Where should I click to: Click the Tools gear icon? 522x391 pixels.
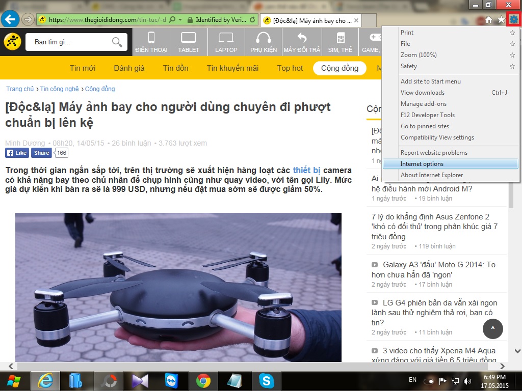coord(514,20)
